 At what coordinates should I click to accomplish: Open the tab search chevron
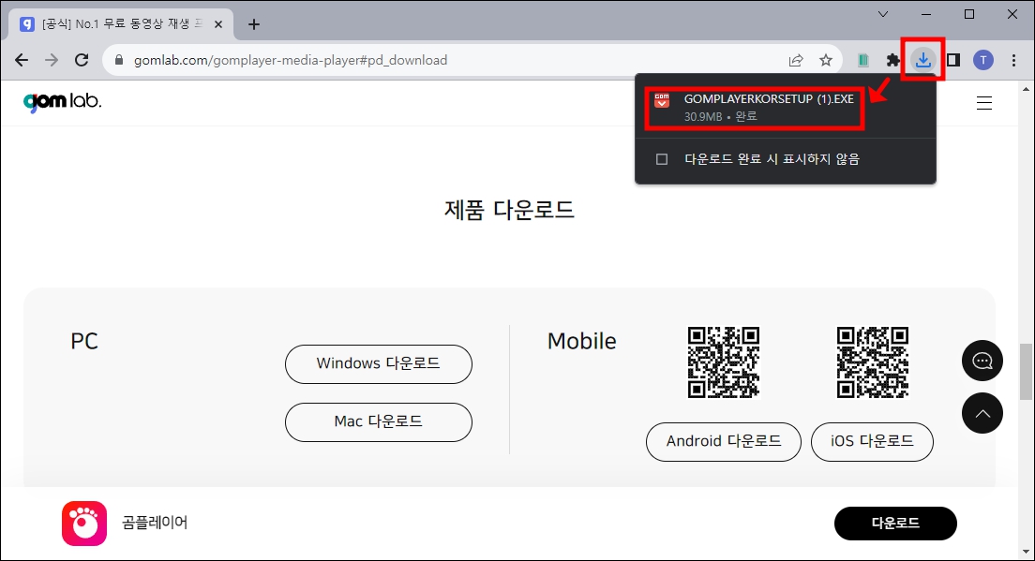[882, 14]
